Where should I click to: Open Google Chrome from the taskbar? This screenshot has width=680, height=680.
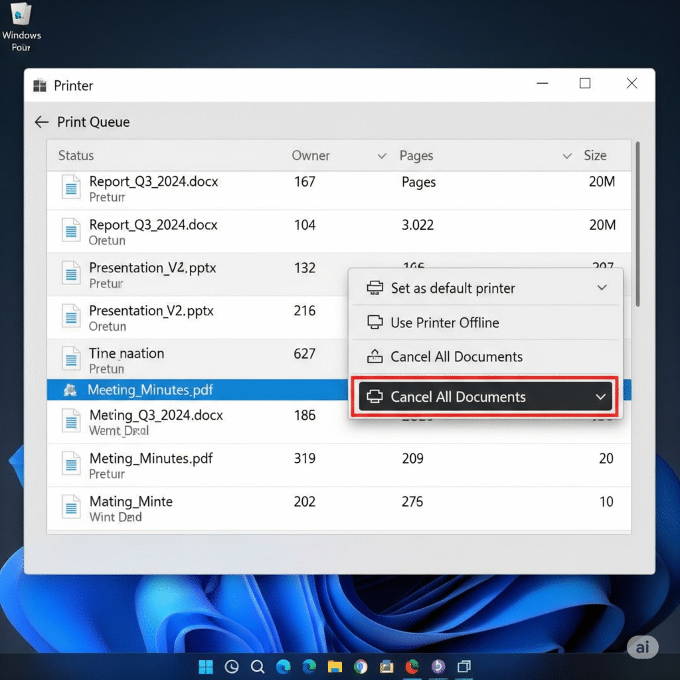pos(361,667)
